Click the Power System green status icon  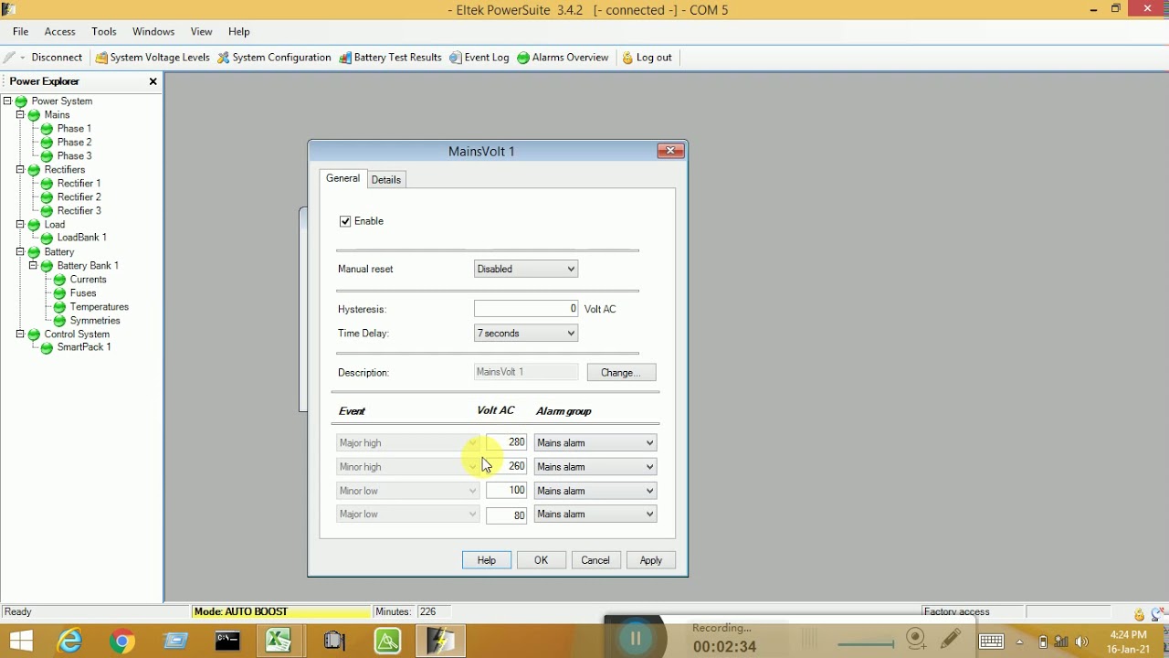(21, 101)
